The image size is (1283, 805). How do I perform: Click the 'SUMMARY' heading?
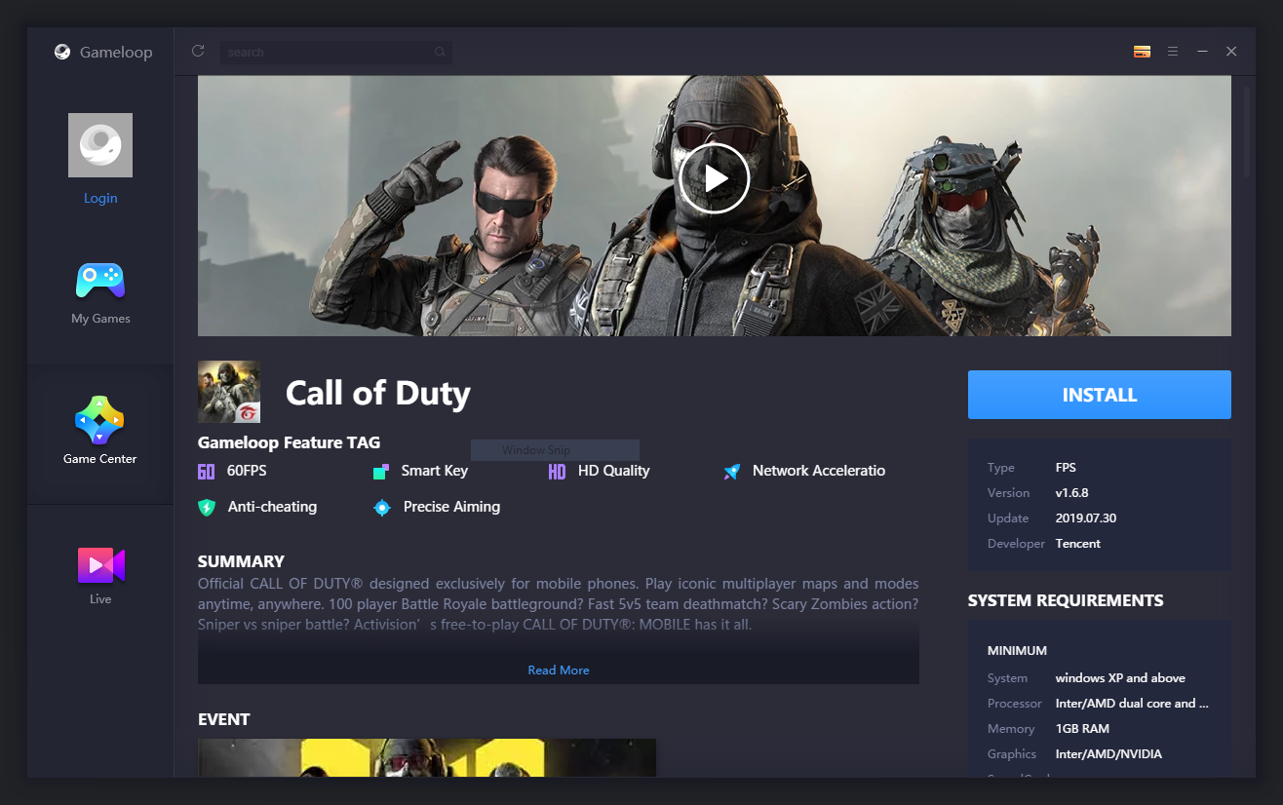241,561
